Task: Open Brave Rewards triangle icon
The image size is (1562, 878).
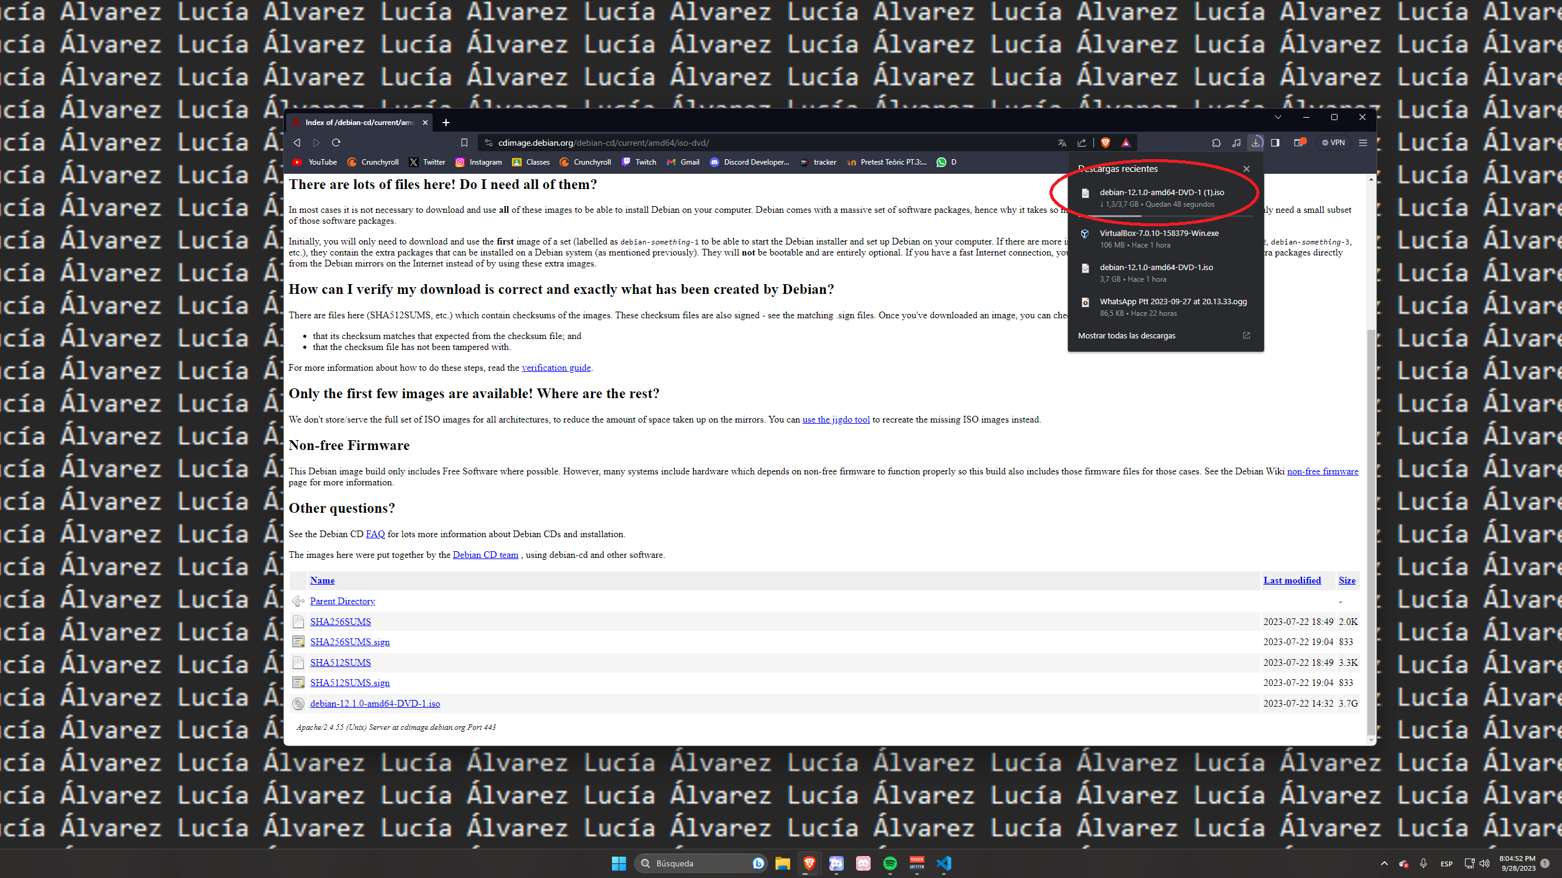Action: 1126,143
